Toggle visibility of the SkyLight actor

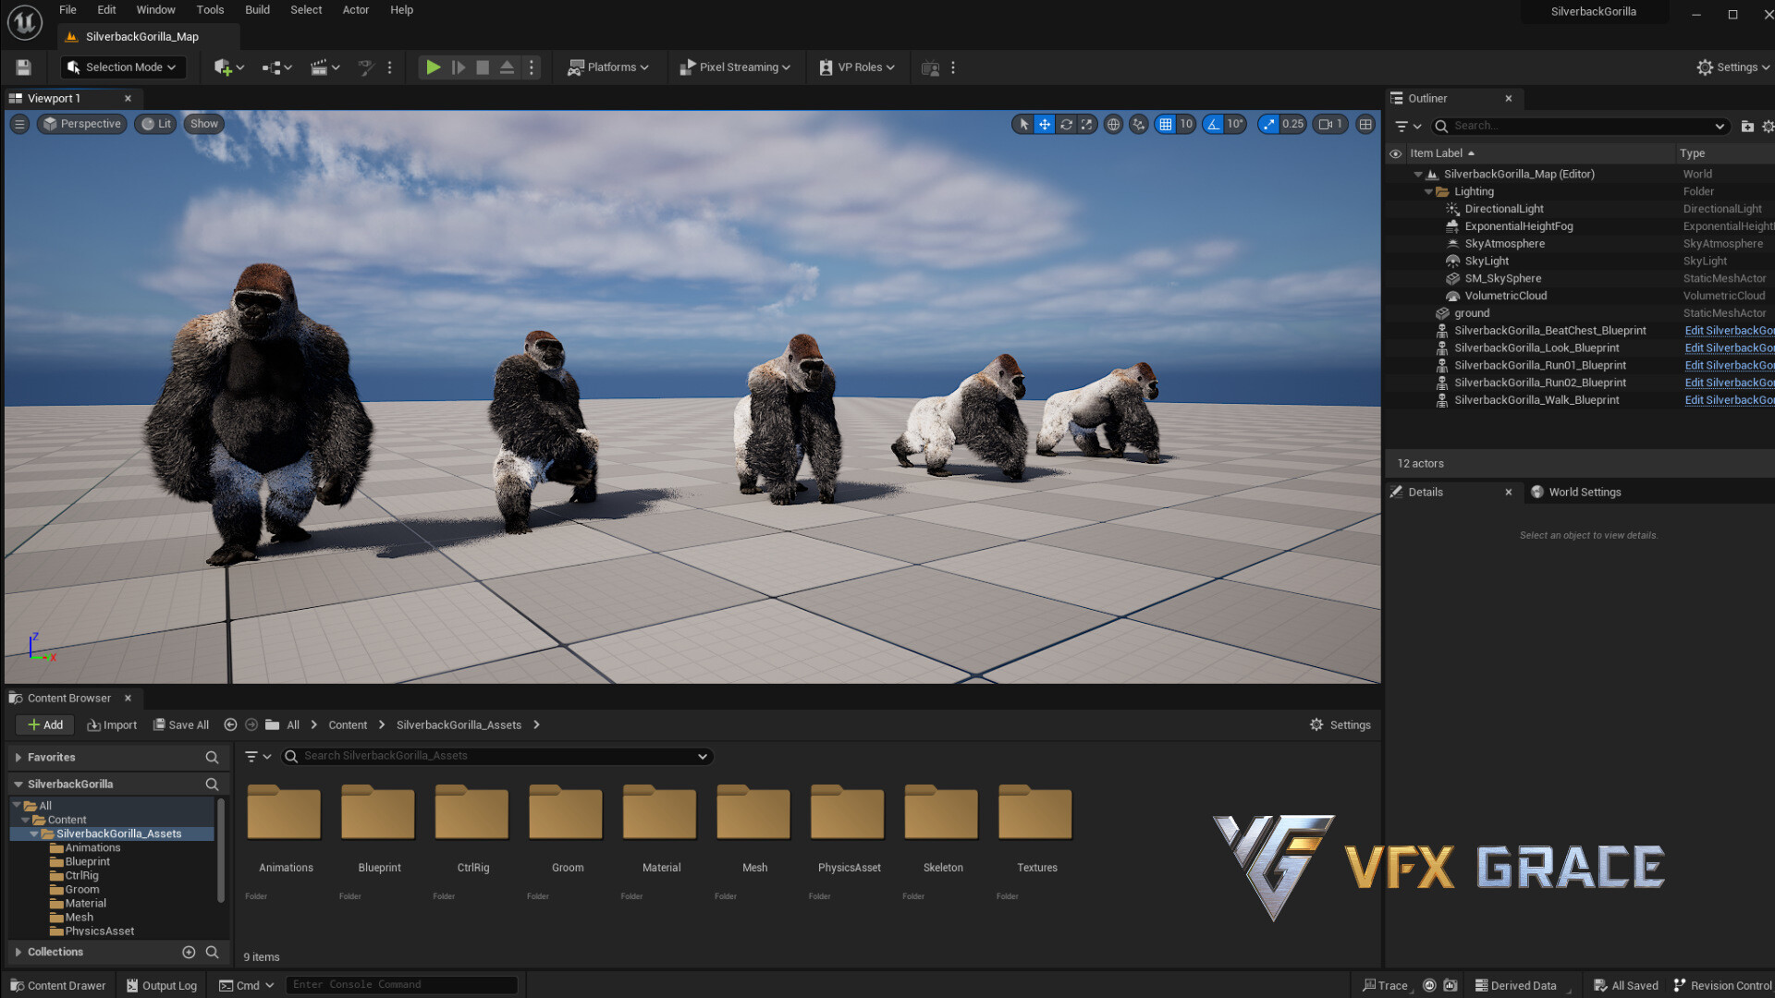pos(1396,261)
